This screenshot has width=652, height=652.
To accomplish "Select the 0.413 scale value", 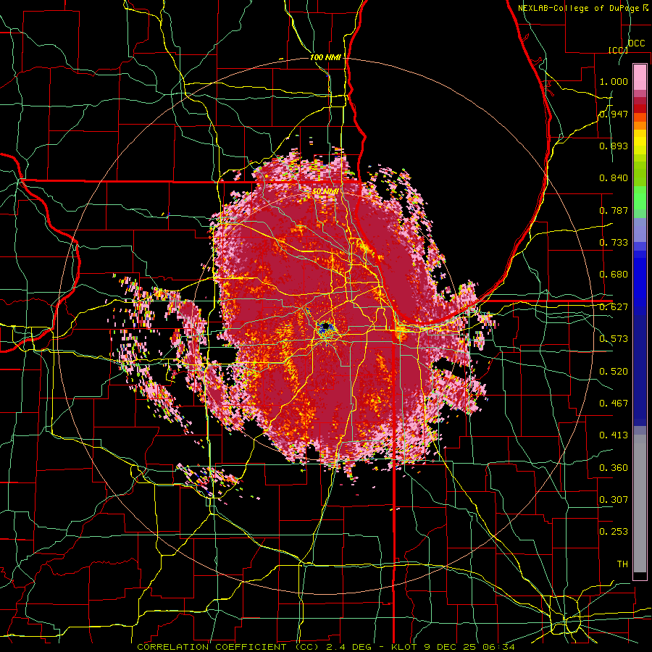I will click(614, 435).
